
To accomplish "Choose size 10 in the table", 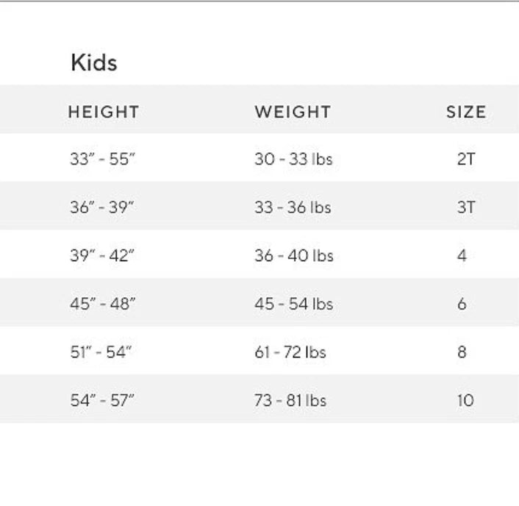I will (465, 401).
